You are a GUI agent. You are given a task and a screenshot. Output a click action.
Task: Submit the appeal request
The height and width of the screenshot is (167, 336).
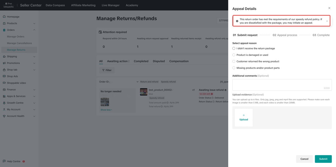323,159
